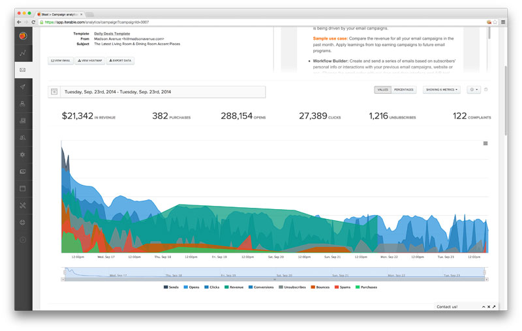The width and height of the screenshot is (522, 331).
Task: Toggle the Opens series in chart legend
Action: tap(192, 287)
